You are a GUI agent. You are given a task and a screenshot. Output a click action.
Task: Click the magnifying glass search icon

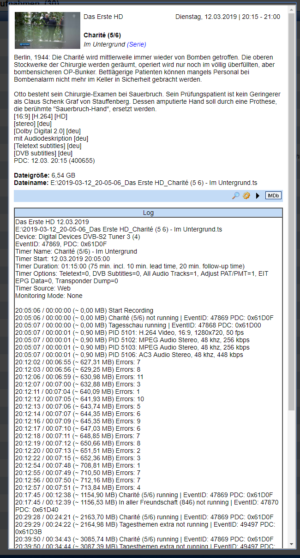pos(235,196)
